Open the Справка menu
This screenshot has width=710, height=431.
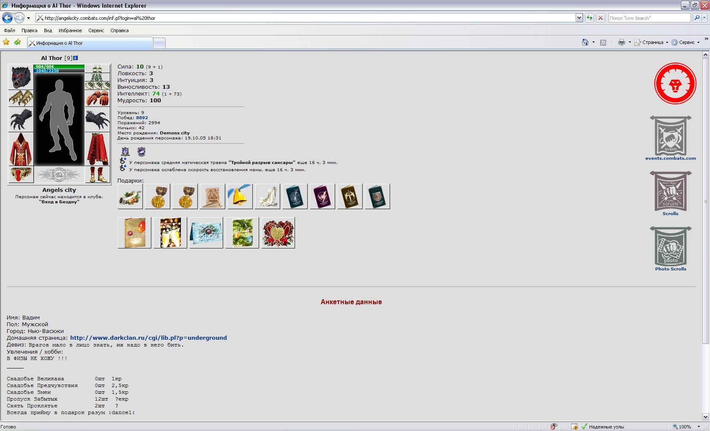tap(119, 30)
